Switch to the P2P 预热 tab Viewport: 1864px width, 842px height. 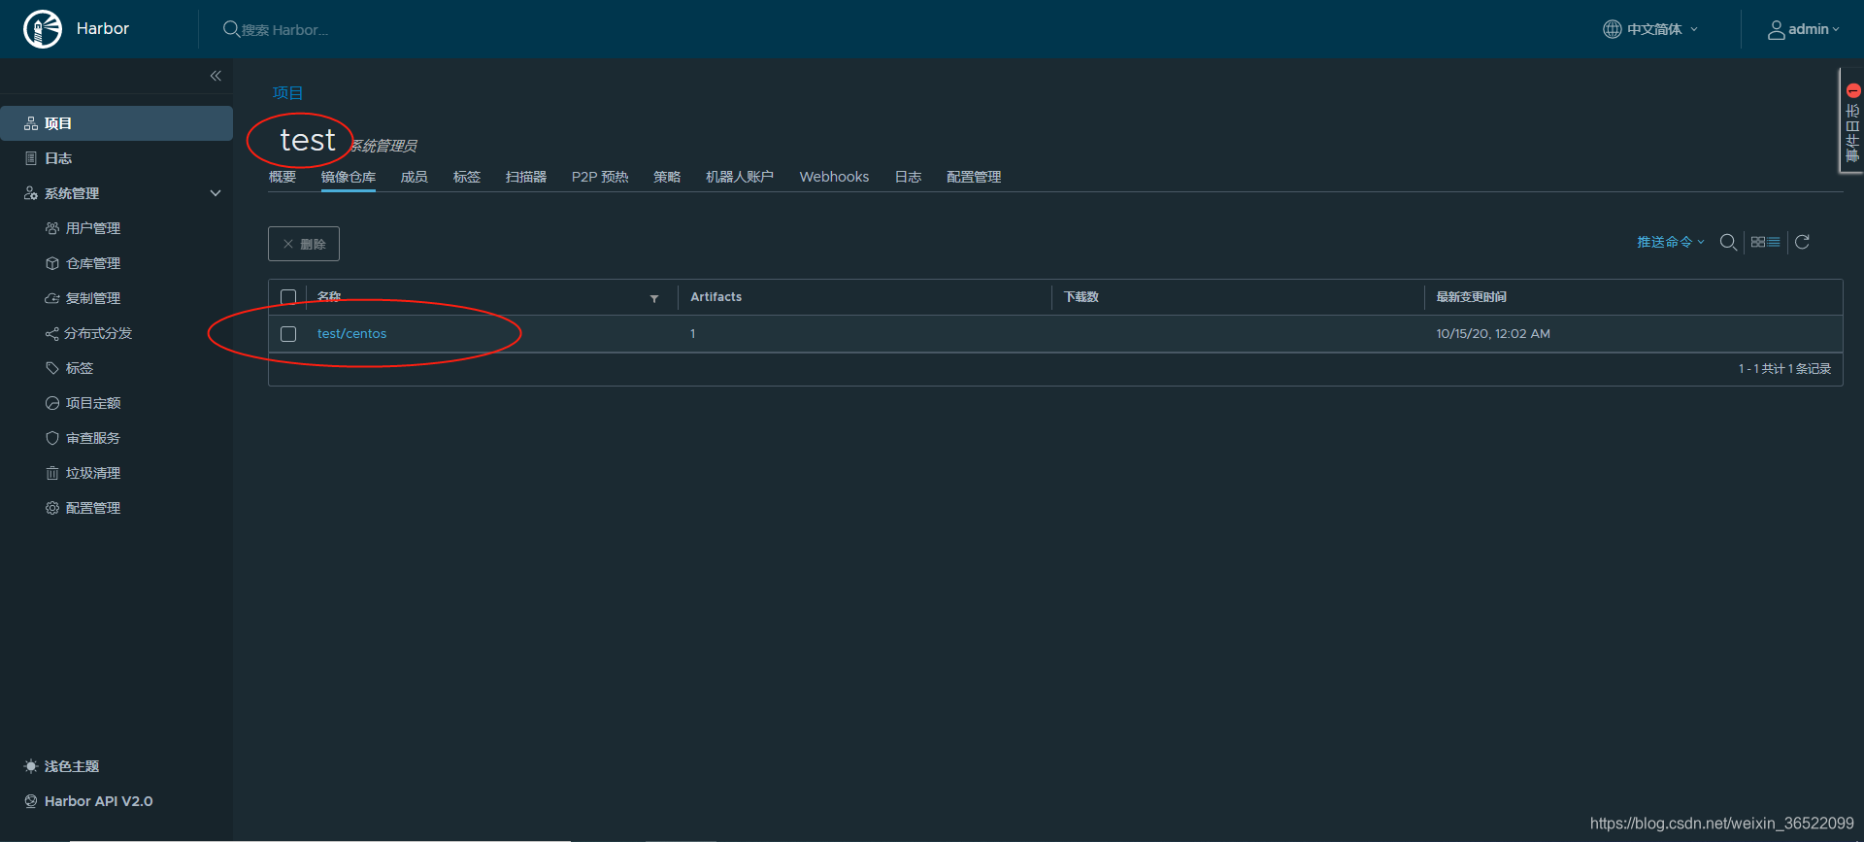tap(600, 177)
